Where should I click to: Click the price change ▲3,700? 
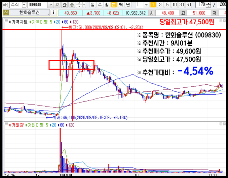pos(93,13)
